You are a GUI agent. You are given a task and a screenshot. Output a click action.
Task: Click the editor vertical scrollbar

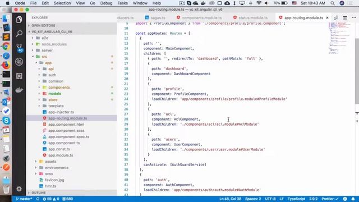357,71
